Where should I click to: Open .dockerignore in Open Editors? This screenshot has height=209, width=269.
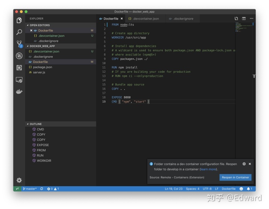(61, 41)
